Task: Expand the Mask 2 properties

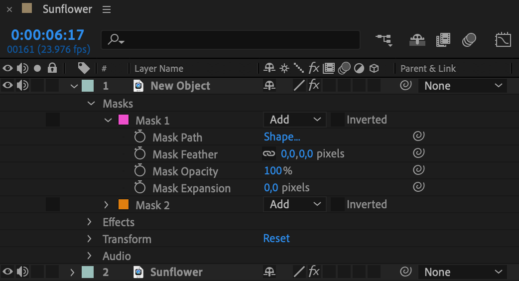Action: click(x=106, y=205)
